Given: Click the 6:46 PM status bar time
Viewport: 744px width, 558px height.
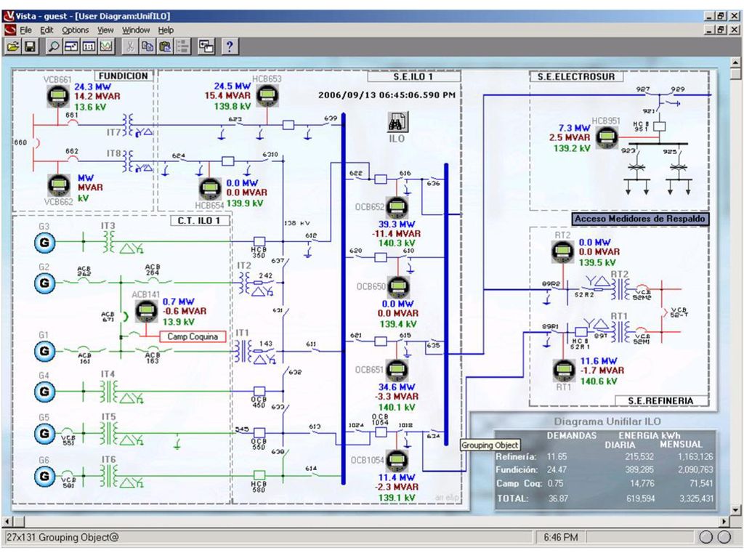Looking at the screenshot, I should coord(561,537).
